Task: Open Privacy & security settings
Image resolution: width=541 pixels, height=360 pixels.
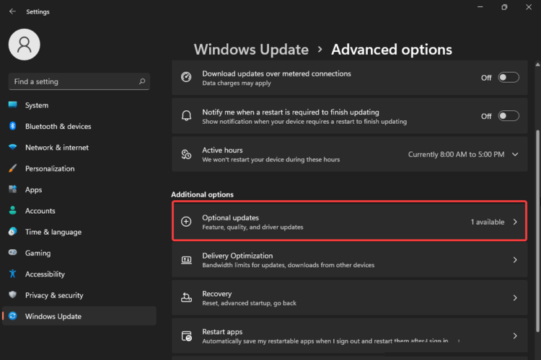Action: (x=54, y=295)
